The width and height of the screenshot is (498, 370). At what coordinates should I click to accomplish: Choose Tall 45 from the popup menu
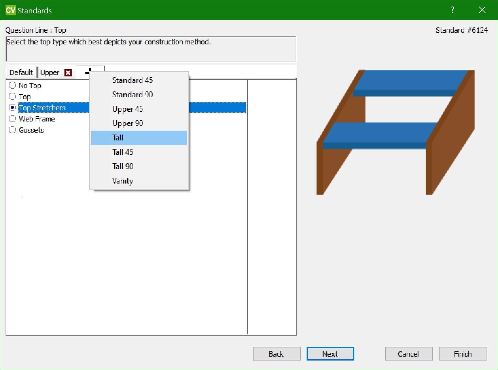tap(139, 152)
